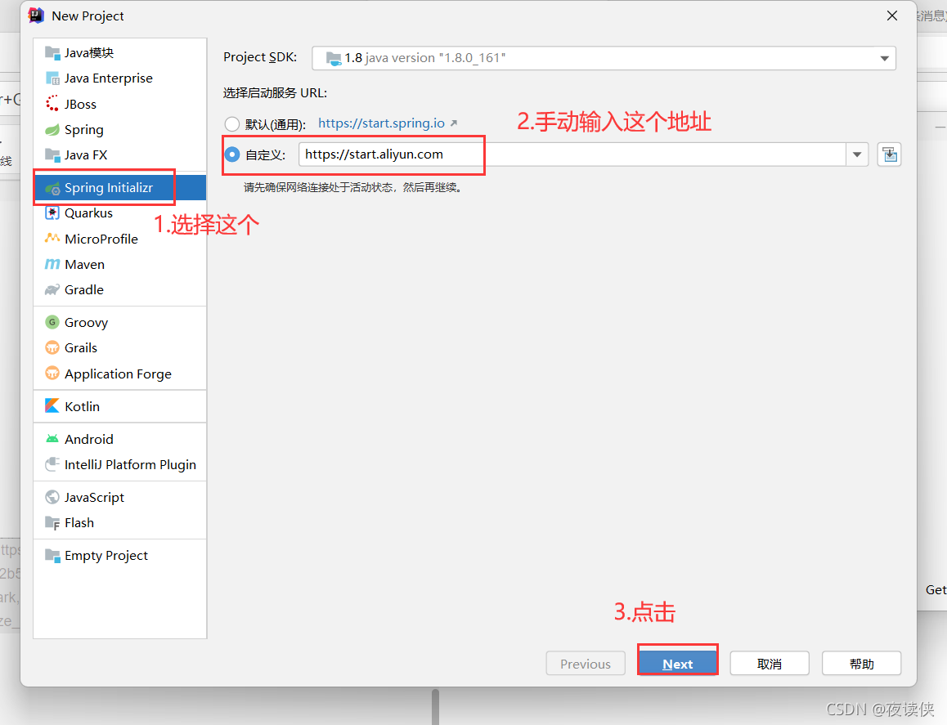This screenshot has height=725, width=947.
Task: Click the Groovy icon
Action: coord(52,322)
